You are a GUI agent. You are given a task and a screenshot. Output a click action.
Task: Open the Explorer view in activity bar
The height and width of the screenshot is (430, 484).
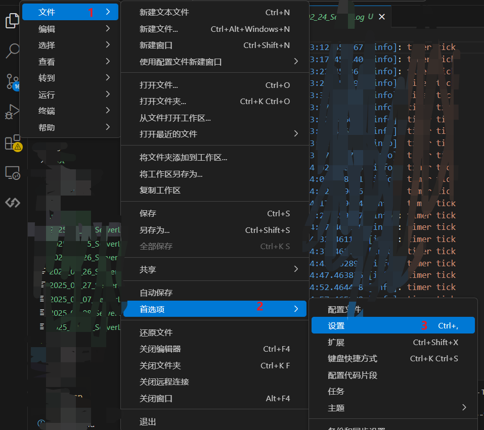point(12,21)
